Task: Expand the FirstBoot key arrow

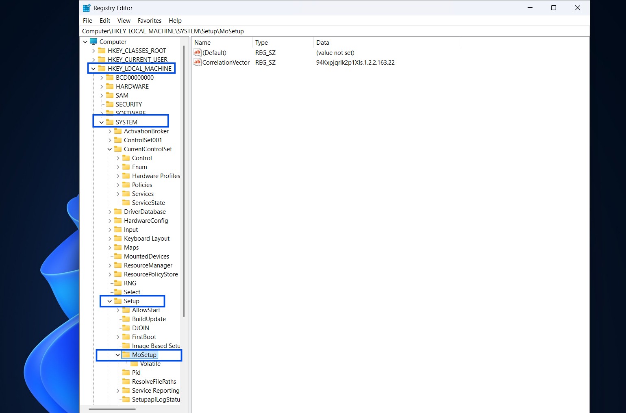Action: click(x=118, y=337)
